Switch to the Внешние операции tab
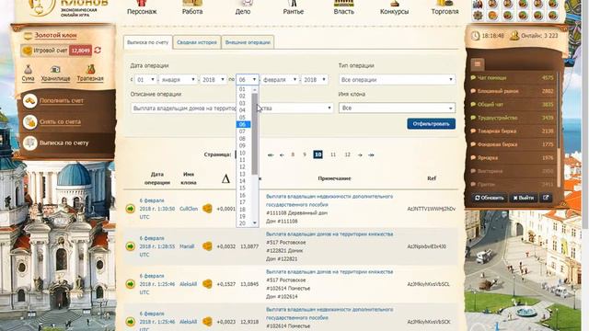Viewport: 589px width, 331px height. (248, 42)
